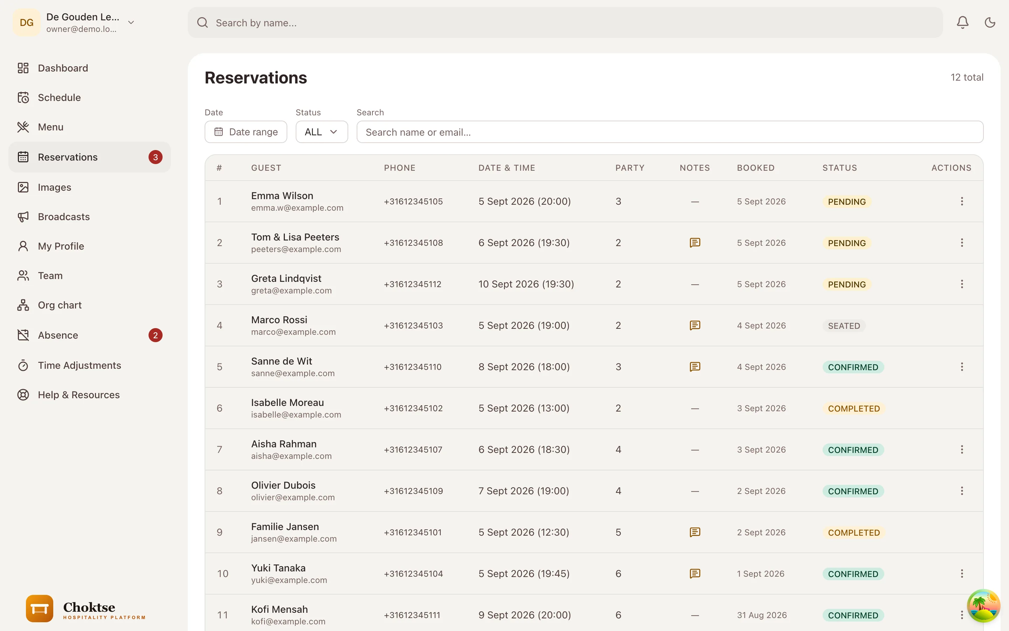This screenshot has height=631, width=1009.
Task: Click the top Search by name bar
Action: click(565, 22)
